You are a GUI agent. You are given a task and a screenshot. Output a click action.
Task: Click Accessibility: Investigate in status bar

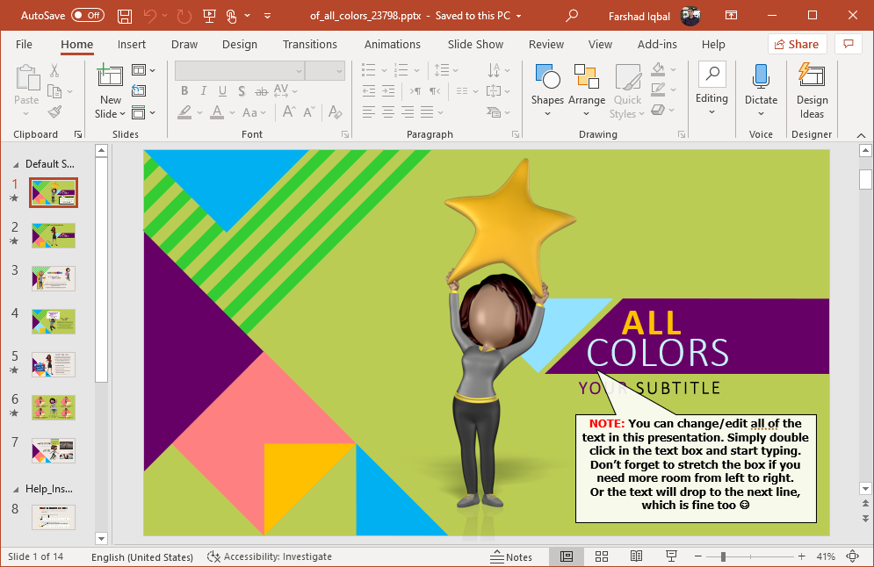(x=270, y=556)
